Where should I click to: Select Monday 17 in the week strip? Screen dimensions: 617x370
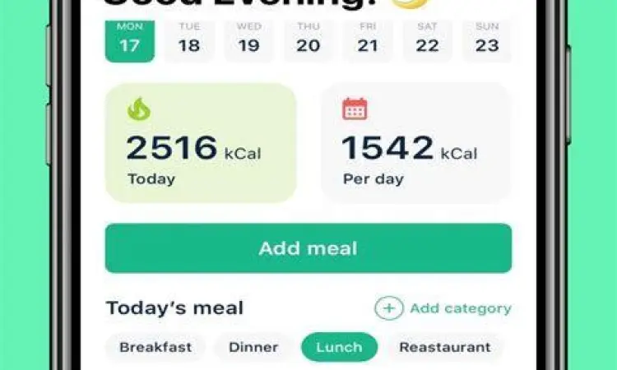click(x=129, y=39)
